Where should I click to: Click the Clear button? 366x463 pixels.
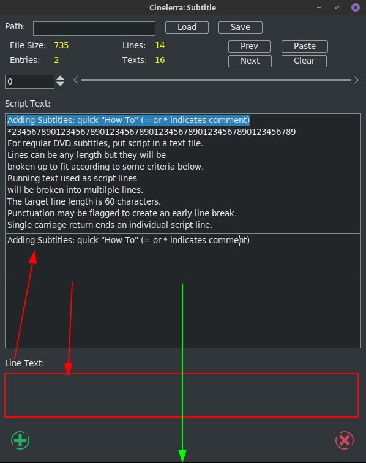(304, 61)
